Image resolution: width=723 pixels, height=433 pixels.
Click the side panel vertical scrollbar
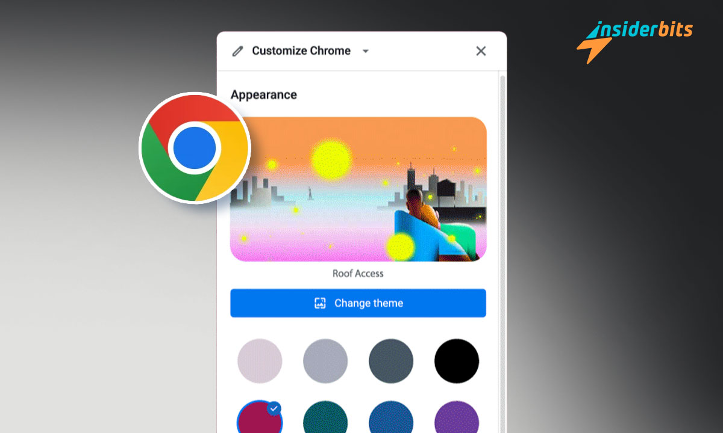[x=502, y=241]
